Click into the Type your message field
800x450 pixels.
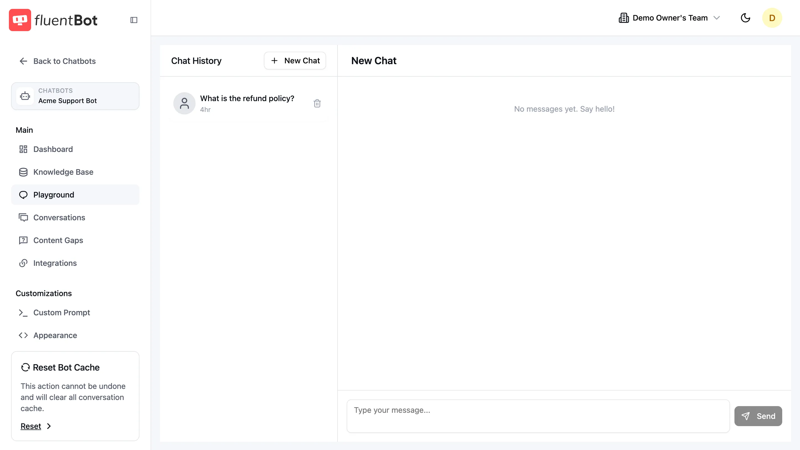pos(538,416)
